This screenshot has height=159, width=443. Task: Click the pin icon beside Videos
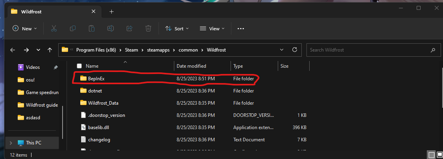pyautogui.click(x=55, y=67)
